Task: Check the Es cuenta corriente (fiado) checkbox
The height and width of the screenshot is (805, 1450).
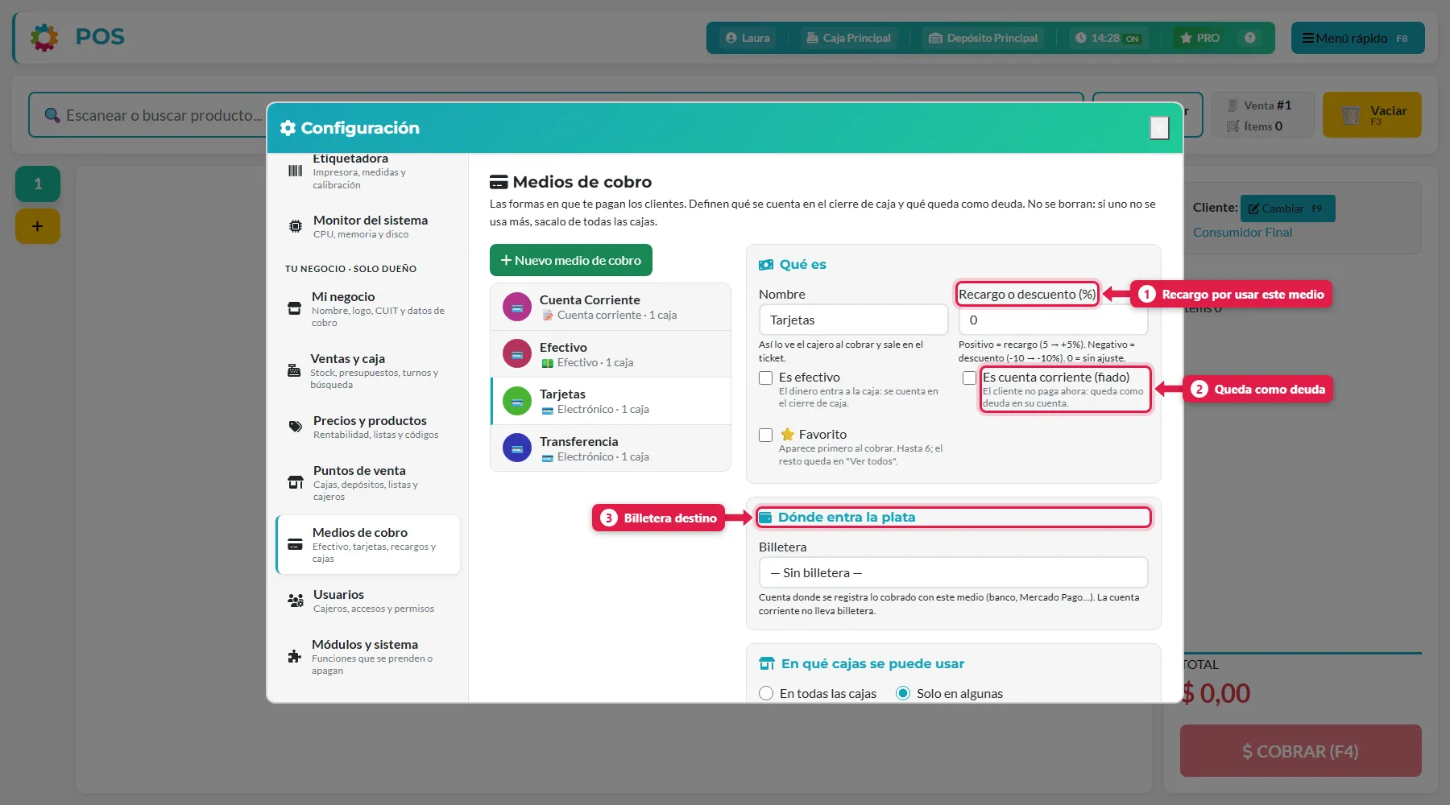Action: pyautogui.click(x=969, y=378)
